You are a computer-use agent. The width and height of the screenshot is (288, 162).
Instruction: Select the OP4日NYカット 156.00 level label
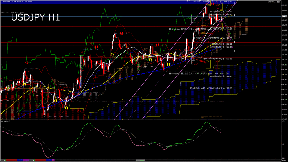pyautogui.click(x=222, y=59)
